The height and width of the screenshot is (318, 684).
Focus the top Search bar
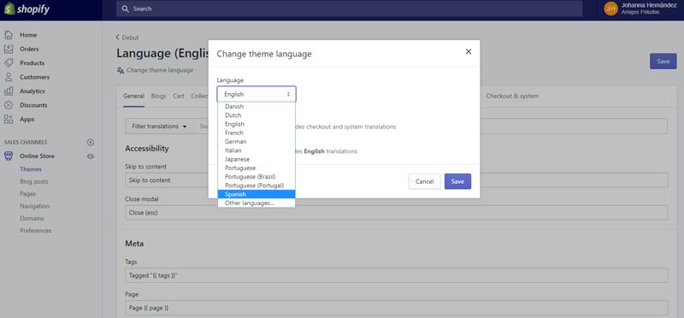coord(349,9)
